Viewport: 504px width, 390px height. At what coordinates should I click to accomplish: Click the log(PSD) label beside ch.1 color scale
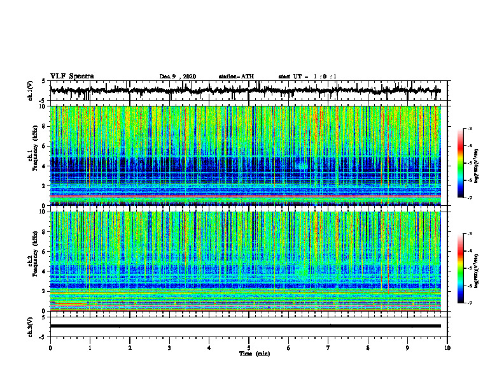coord(477,166)
